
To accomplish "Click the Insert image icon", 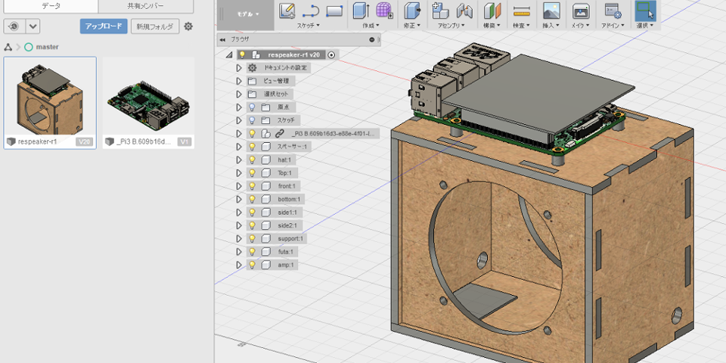I will tap(551, 11).
